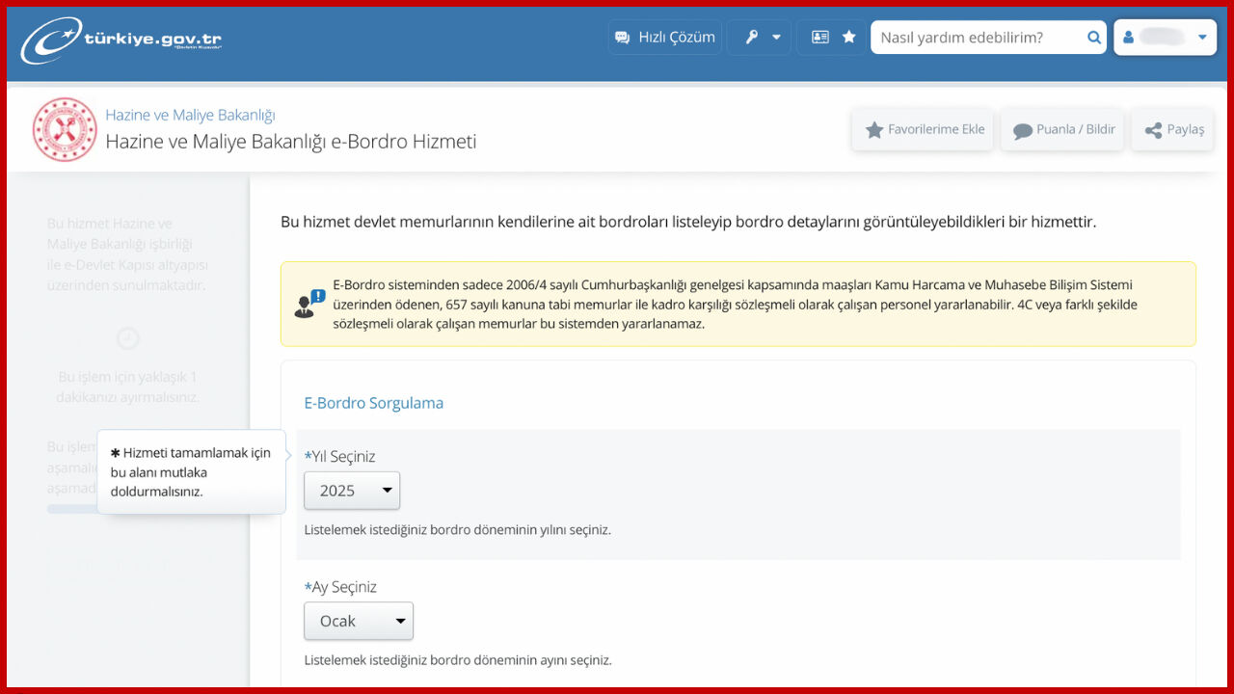The image size is (1234, 694).
Task: Click the E-Bordro Sorgulama heading
Action: [x=373, y=403]
